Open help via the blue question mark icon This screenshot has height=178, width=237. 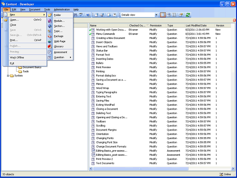(88, 15)
